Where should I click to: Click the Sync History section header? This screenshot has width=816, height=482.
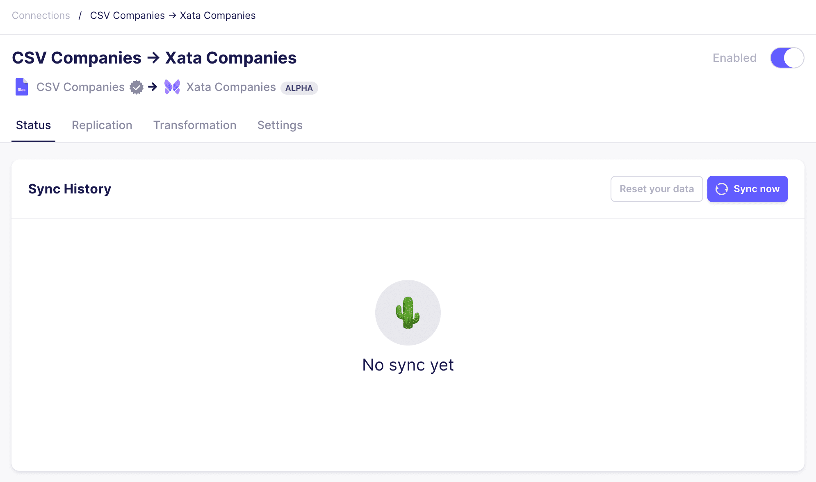tap(69, 188)
